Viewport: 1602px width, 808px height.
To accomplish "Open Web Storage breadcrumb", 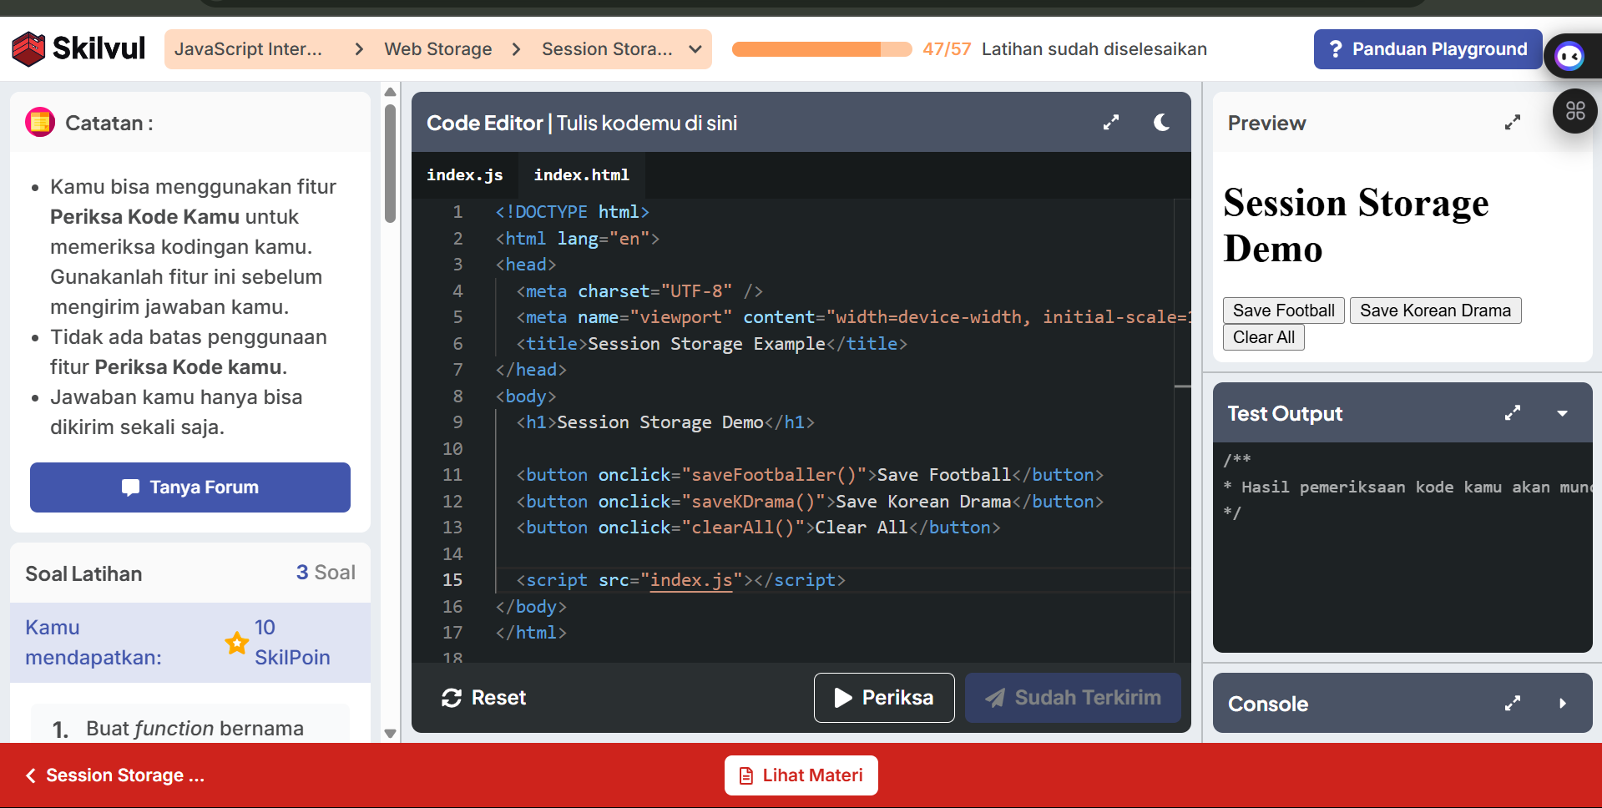I will 437,49.
